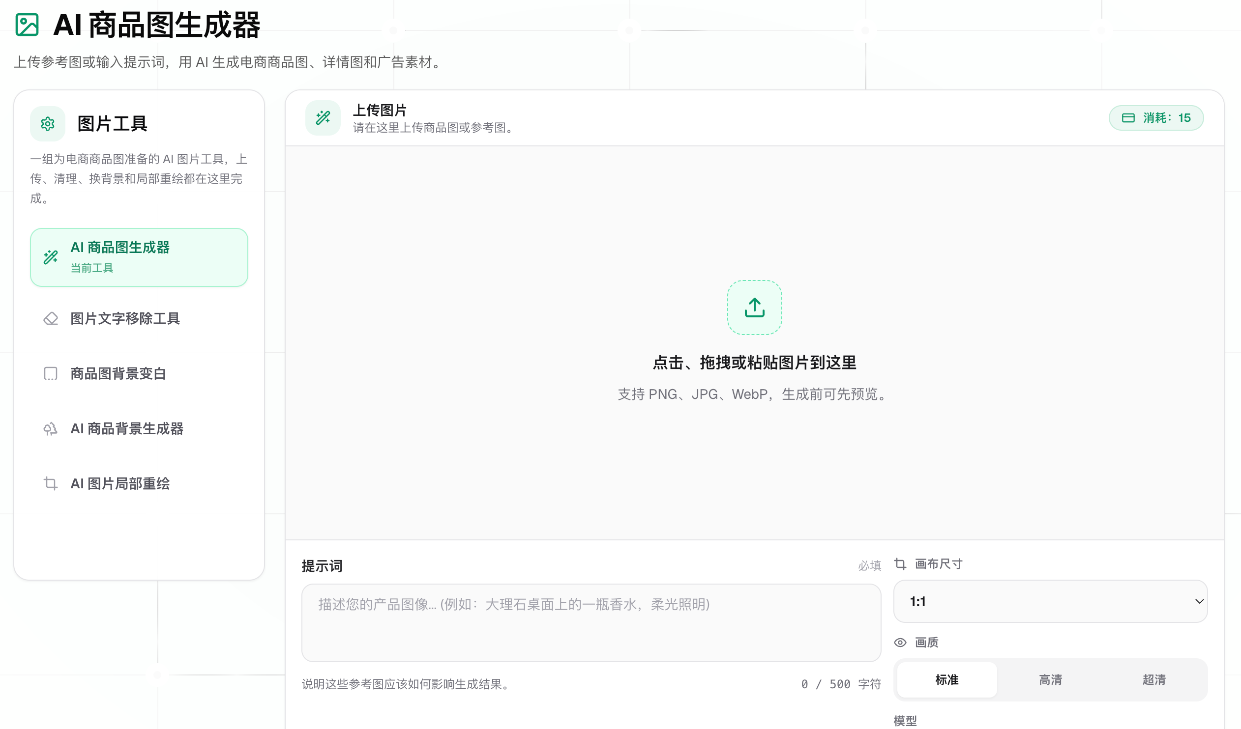Screen dimensions: 1241x729
Task: Select the AI 图片局部重绘 tool
Action: (x=139, y=483)
